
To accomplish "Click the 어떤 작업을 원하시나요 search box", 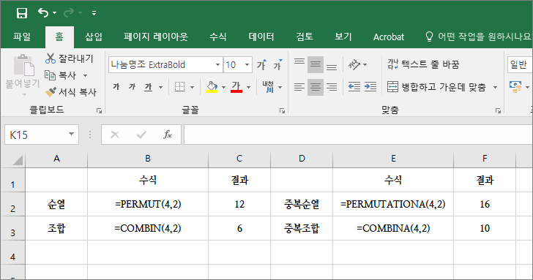I will pyautogui.click(x=478, y=37).
